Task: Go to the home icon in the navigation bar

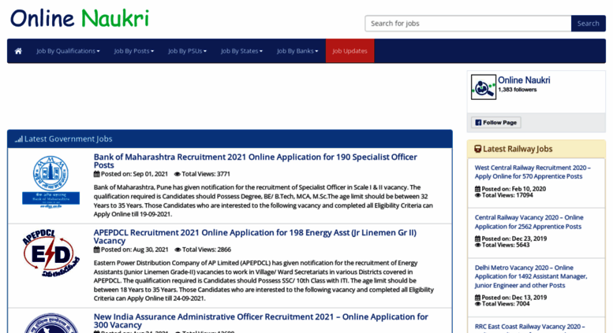Action: [x=18, y=51]
